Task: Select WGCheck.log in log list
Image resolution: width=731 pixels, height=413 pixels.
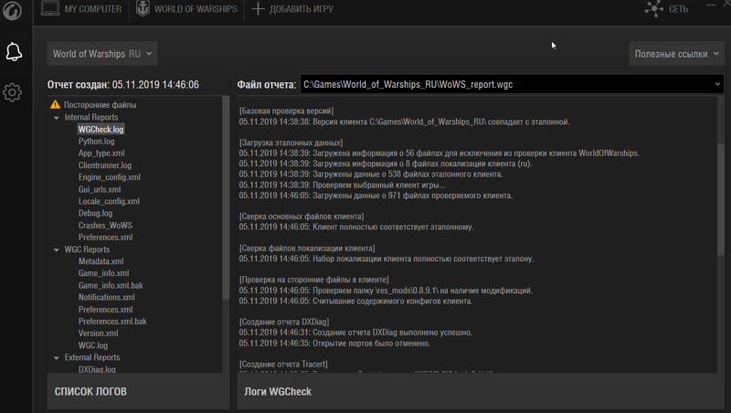Action: pos(101,129)
